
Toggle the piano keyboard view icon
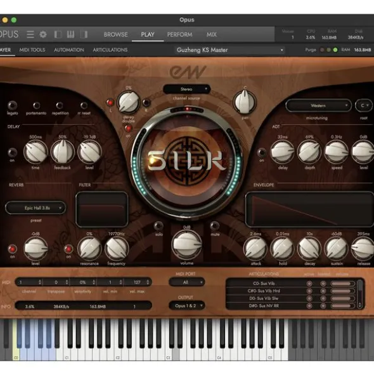tap(71, 34)
